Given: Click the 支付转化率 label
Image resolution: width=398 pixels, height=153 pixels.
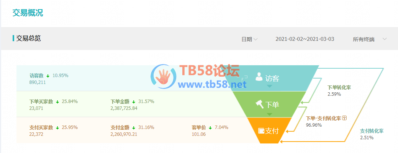Looking at the screenshot, I should tap(372, 131).
